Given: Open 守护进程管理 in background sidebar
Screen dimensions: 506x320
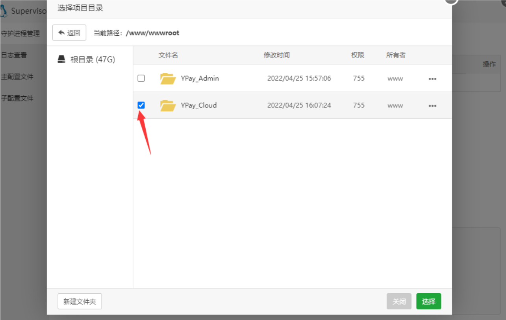Looking at the screenshot, I should click(20, 33).
